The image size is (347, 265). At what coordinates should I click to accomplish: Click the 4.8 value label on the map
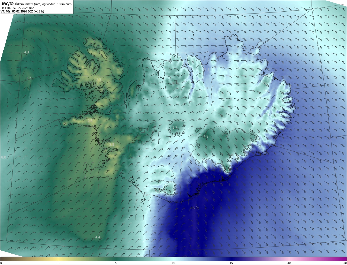206,137
